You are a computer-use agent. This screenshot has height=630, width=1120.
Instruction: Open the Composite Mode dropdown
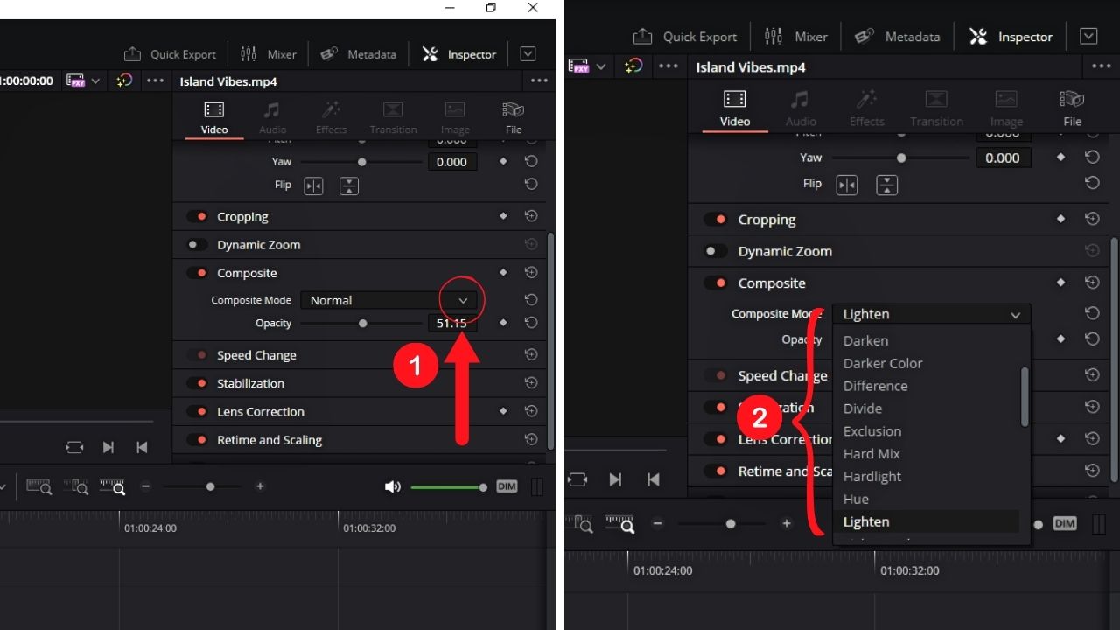click(x=462, y=300)
